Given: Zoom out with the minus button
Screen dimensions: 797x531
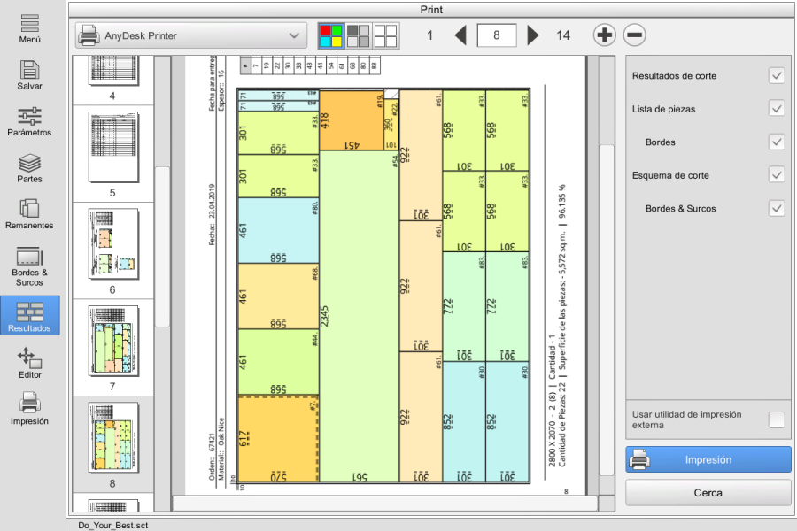Looking at the screenshot, I should click(634, 35).
